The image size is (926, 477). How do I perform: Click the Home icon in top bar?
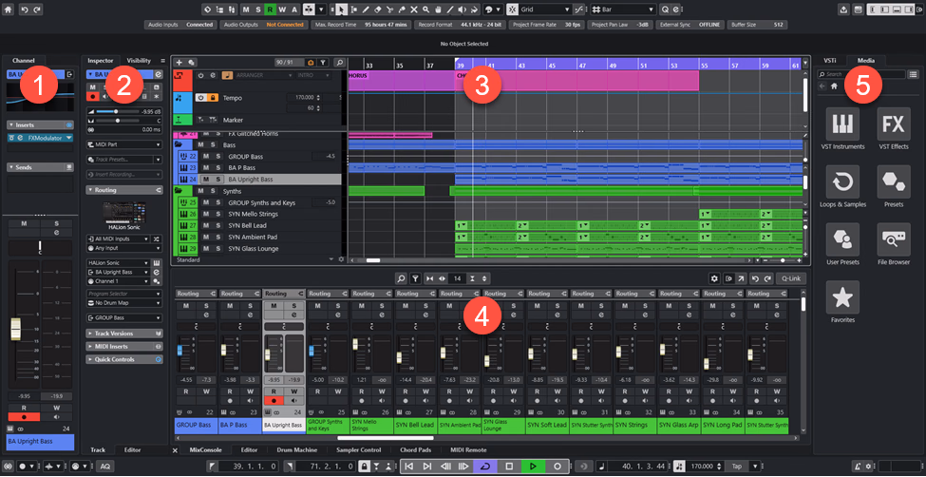pos(8,10)
